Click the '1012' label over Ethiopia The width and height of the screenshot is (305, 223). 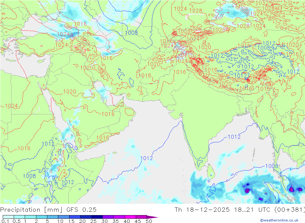coord(68,182)
